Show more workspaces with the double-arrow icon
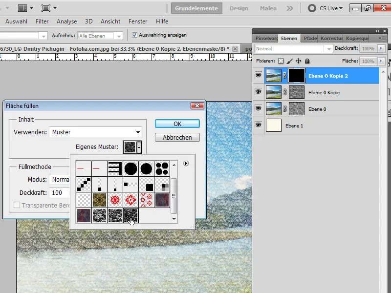This screenshot has height=293, width=391. (290, 8)
